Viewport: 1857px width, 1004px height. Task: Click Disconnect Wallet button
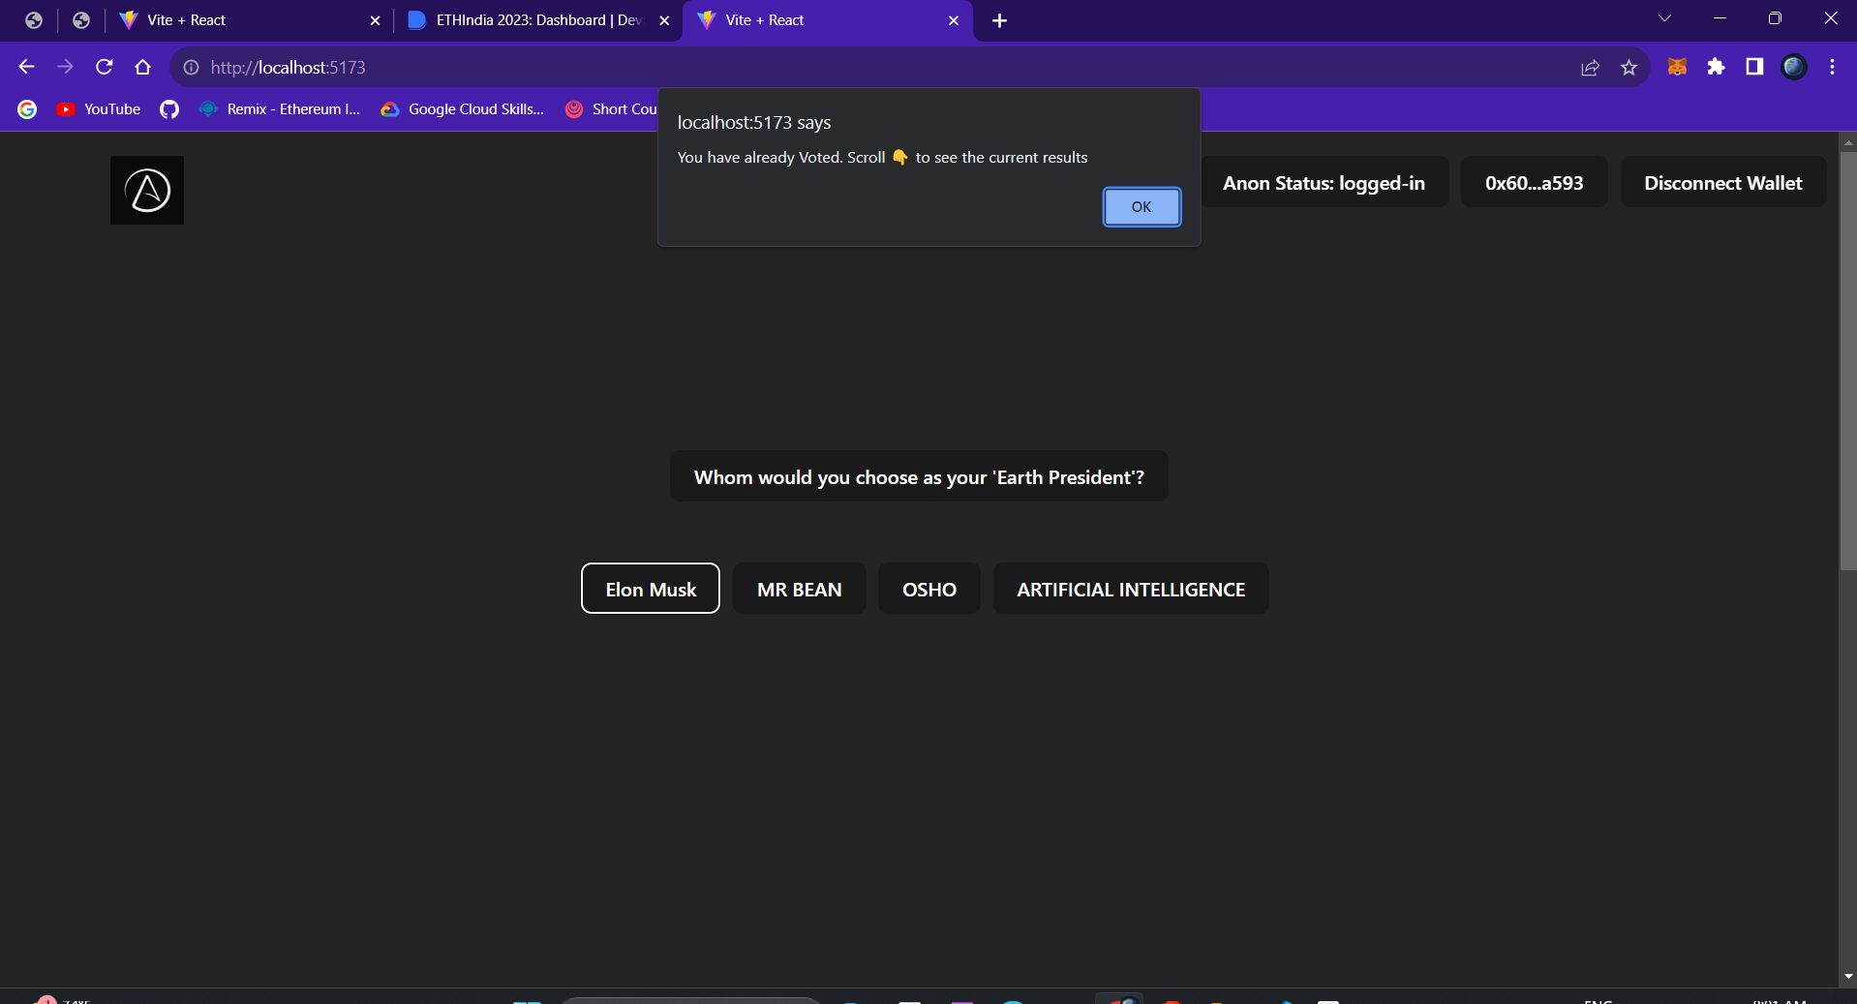[x=1723, y=182]
